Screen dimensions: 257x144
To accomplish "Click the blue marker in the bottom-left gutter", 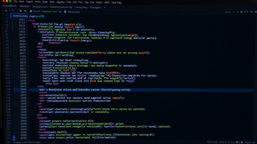I will click(14, 138).
